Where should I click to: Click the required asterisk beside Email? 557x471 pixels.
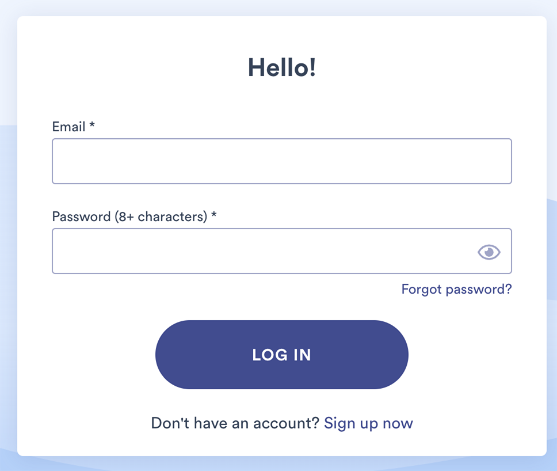(92, 125)
